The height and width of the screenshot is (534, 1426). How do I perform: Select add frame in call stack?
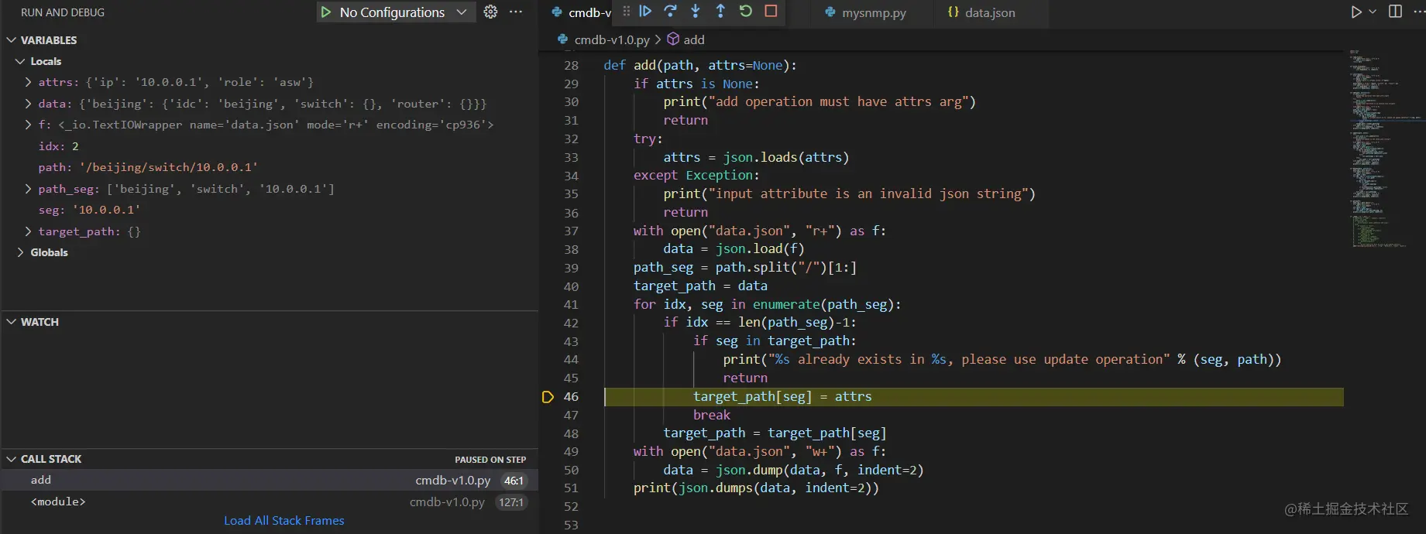click(x=269, y=481)
